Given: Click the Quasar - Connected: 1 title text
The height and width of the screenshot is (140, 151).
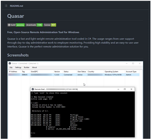Looking at the screenshot, I should (x=25, y=63).
